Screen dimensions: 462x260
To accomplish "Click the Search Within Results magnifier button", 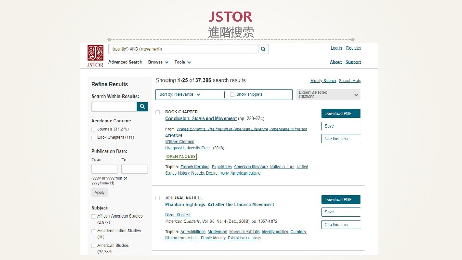I will (x=142, y=106).
